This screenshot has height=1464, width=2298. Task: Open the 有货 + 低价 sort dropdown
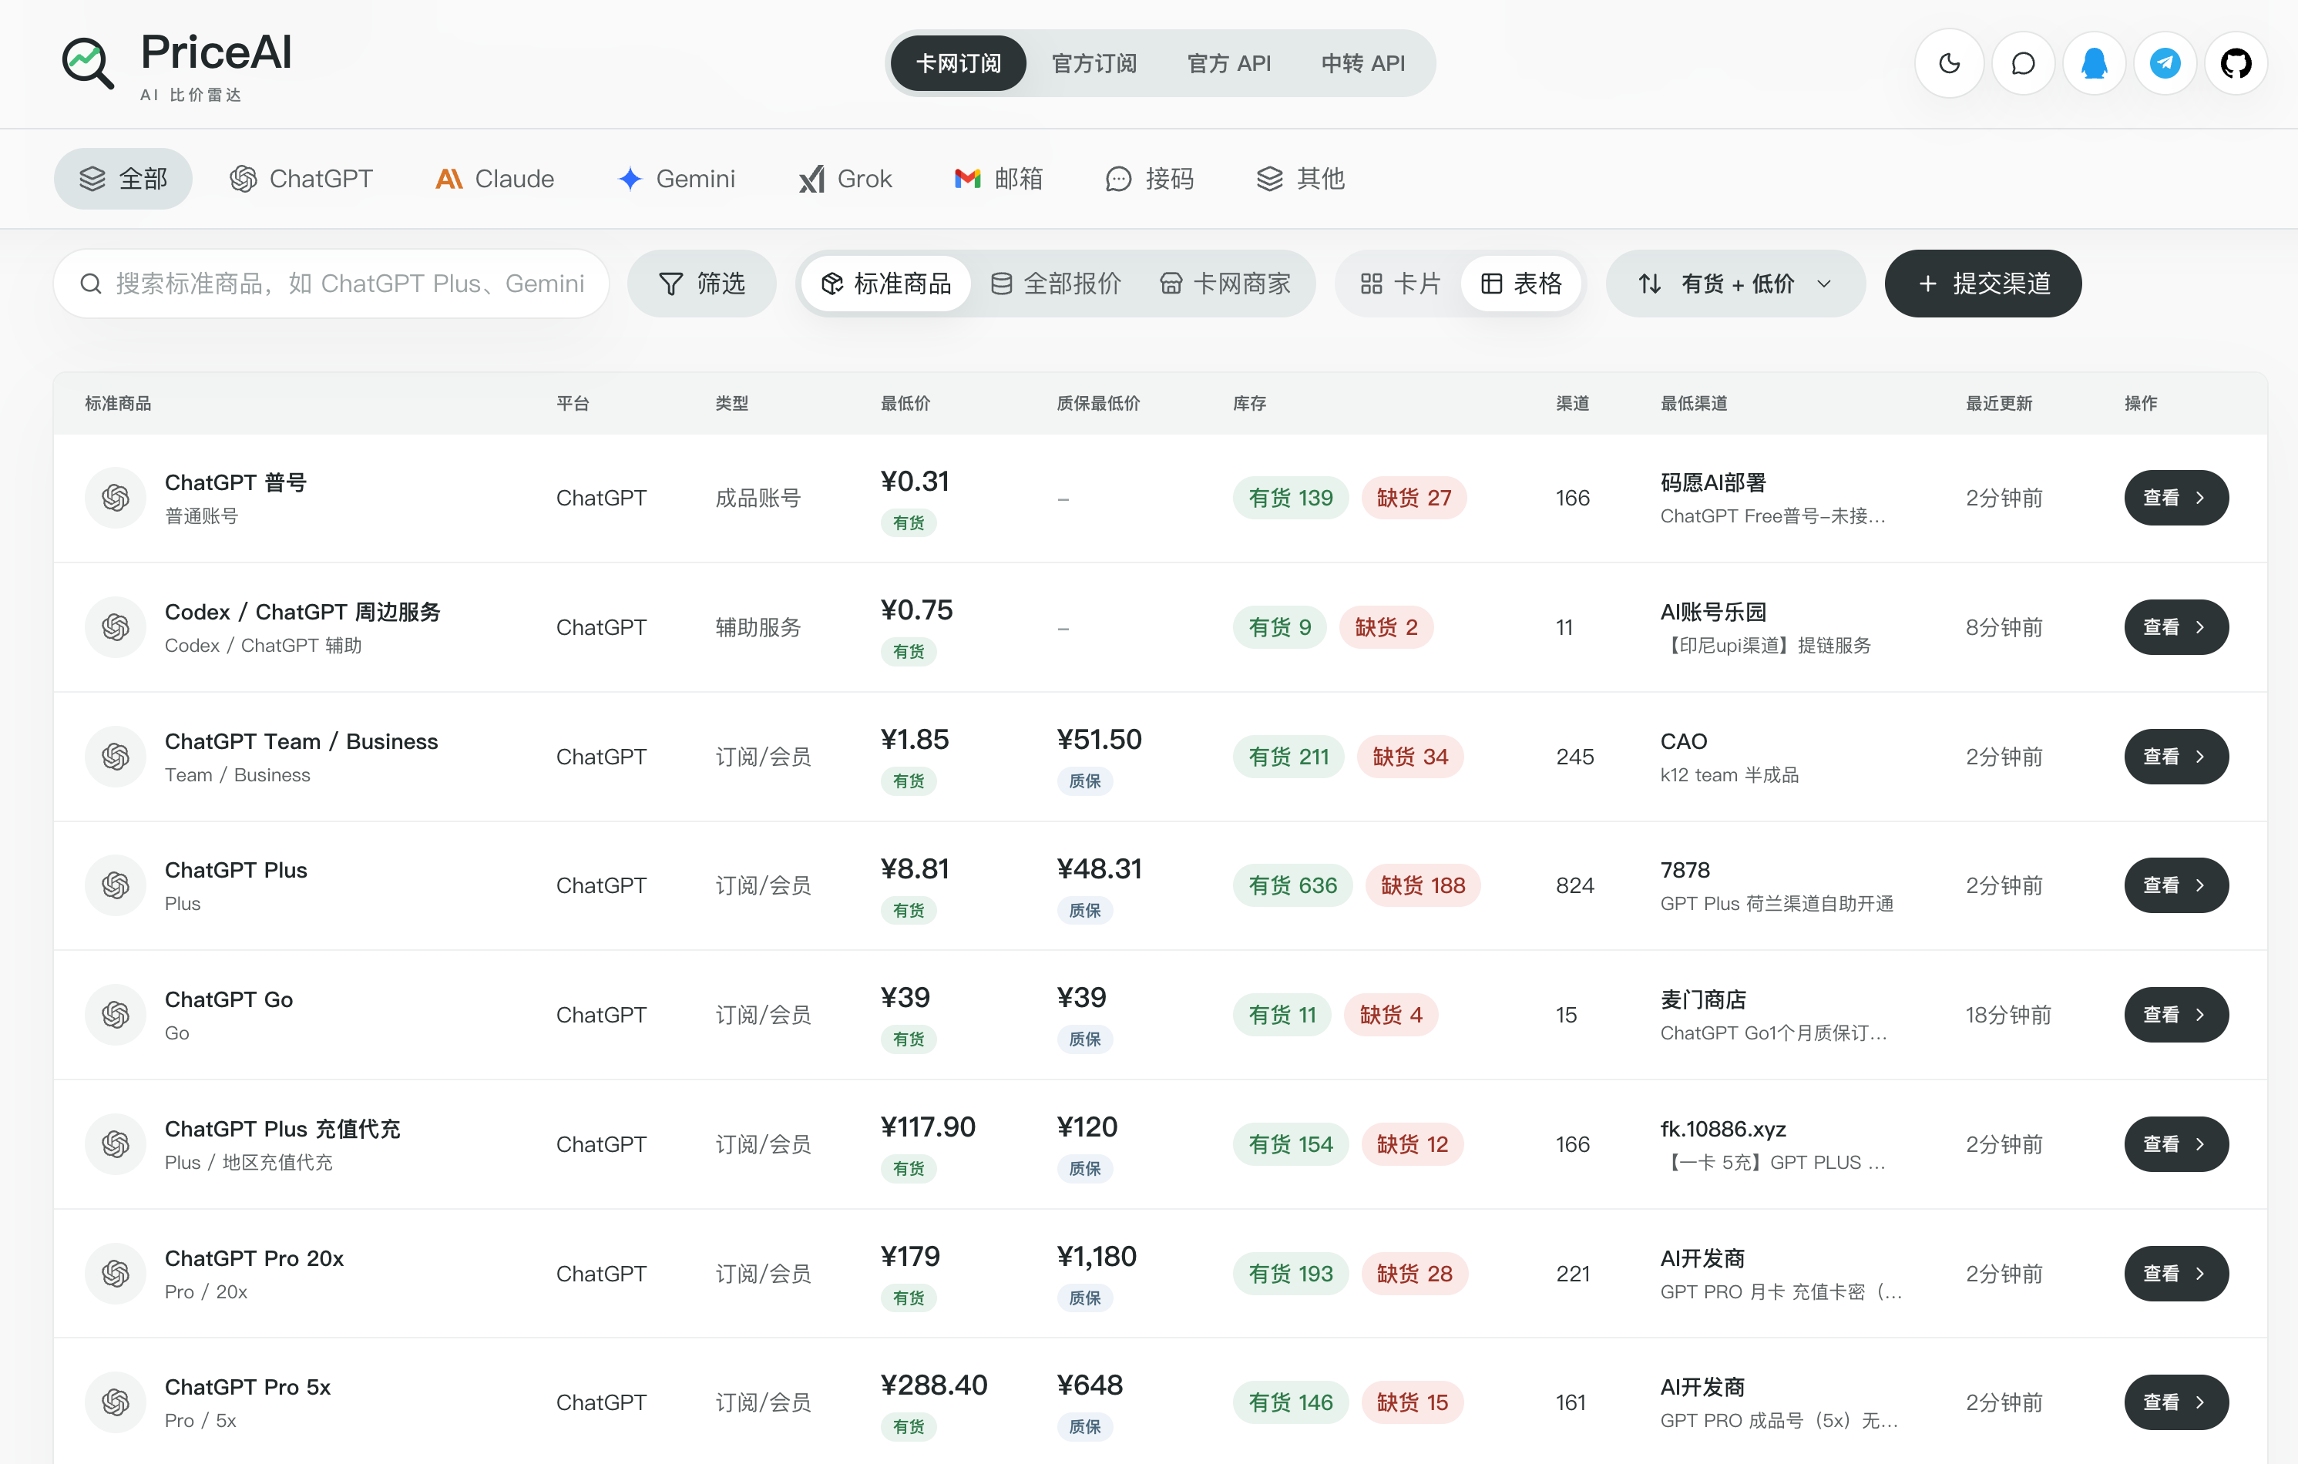coord(1735,284)
